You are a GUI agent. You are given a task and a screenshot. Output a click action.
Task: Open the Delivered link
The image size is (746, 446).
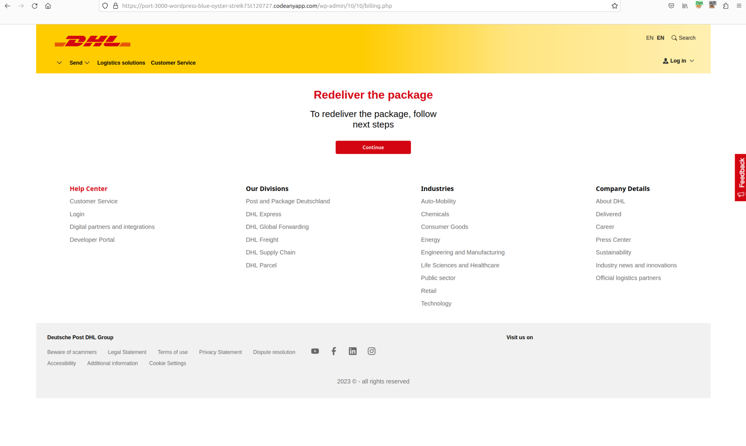pos(608,214)
